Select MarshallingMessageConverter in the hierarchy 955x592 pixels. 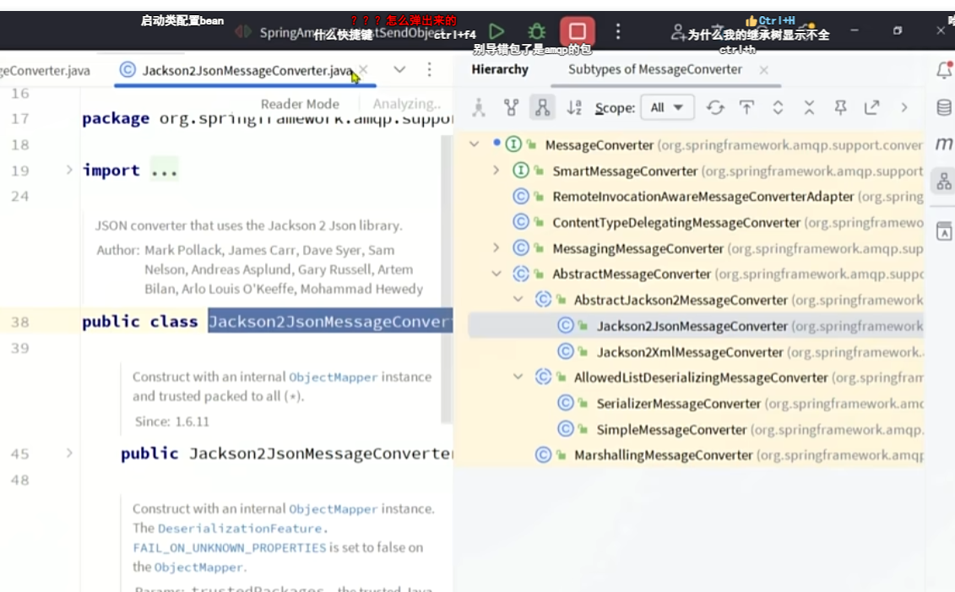click(663, 455)
